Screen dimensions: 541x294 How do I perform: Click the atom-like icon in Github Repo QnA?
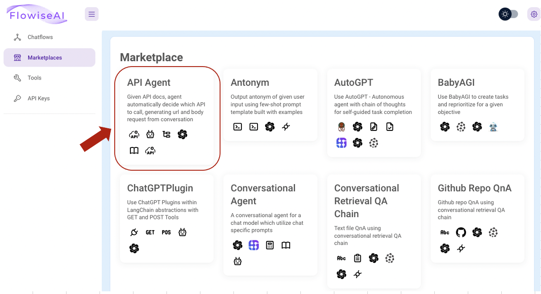click(493, 232)
